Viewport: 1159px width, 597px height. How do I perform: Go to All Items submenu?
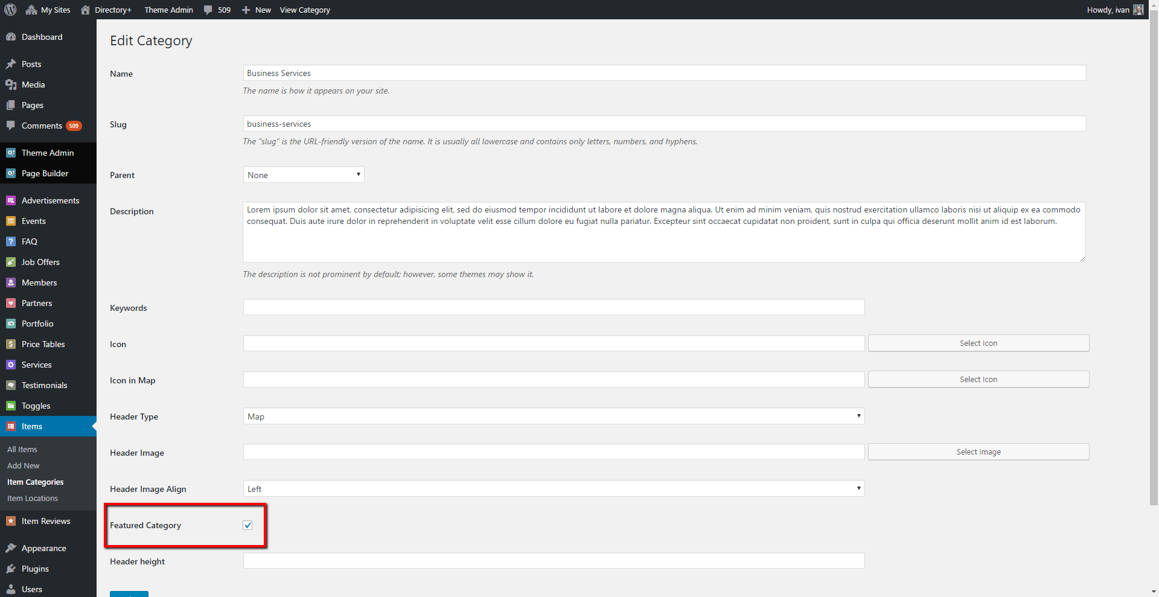pyautogui.click(x=22, y=449)
